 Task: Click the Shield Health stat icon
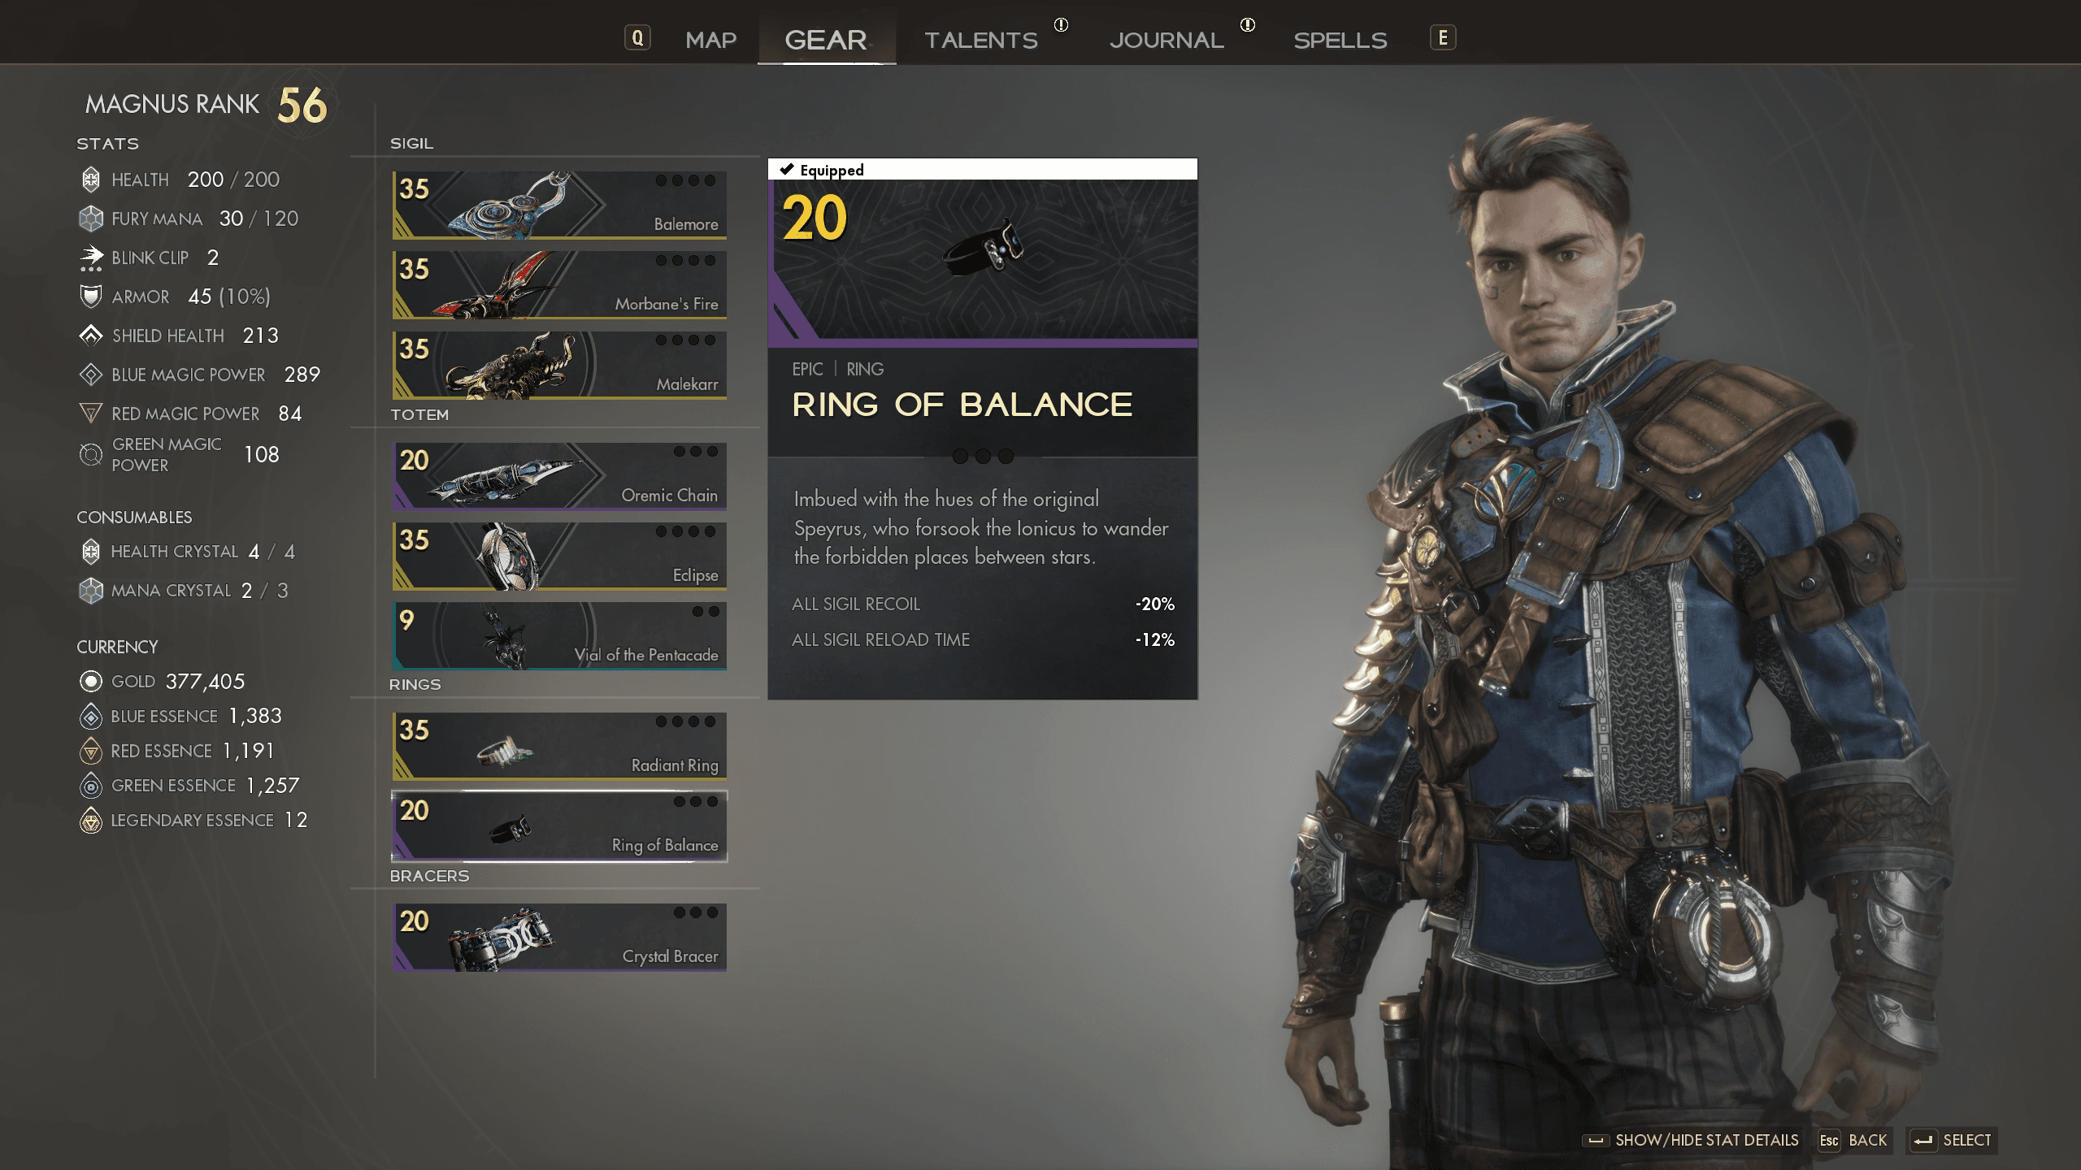click(90, 334)
